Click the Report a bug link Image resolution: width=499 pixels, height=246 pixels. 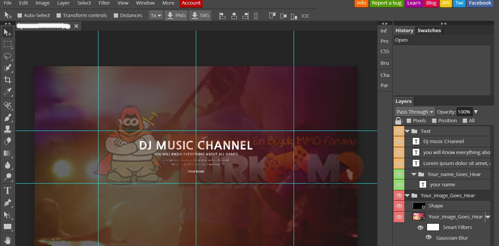tap(386, 3)
